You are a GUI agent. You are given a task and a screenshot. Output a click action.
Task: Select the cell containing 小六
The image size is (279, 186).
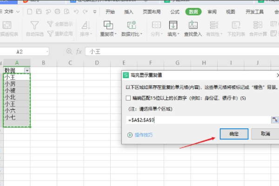click(x=17, y=111)
